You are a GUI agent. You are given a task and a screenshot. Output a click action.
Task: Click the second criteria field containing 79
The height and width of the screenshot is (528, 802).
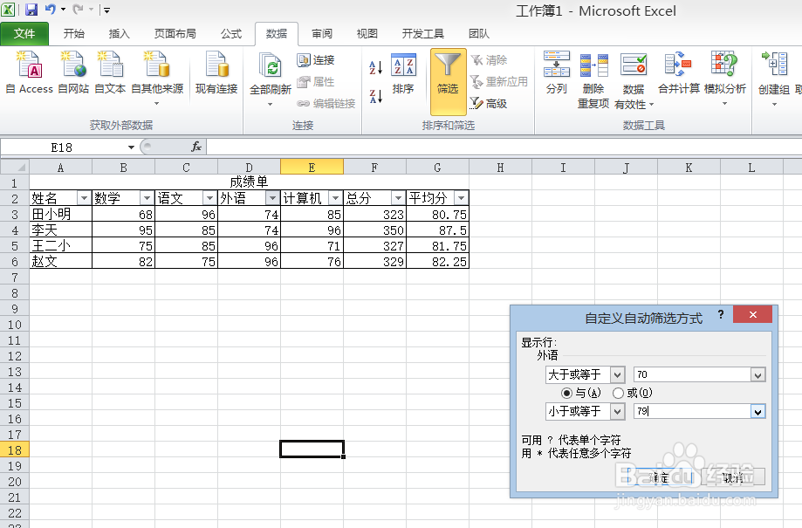coord(693,411)
